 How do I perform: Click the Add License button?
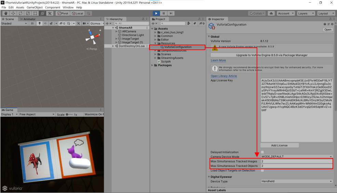tap(279, 145)
